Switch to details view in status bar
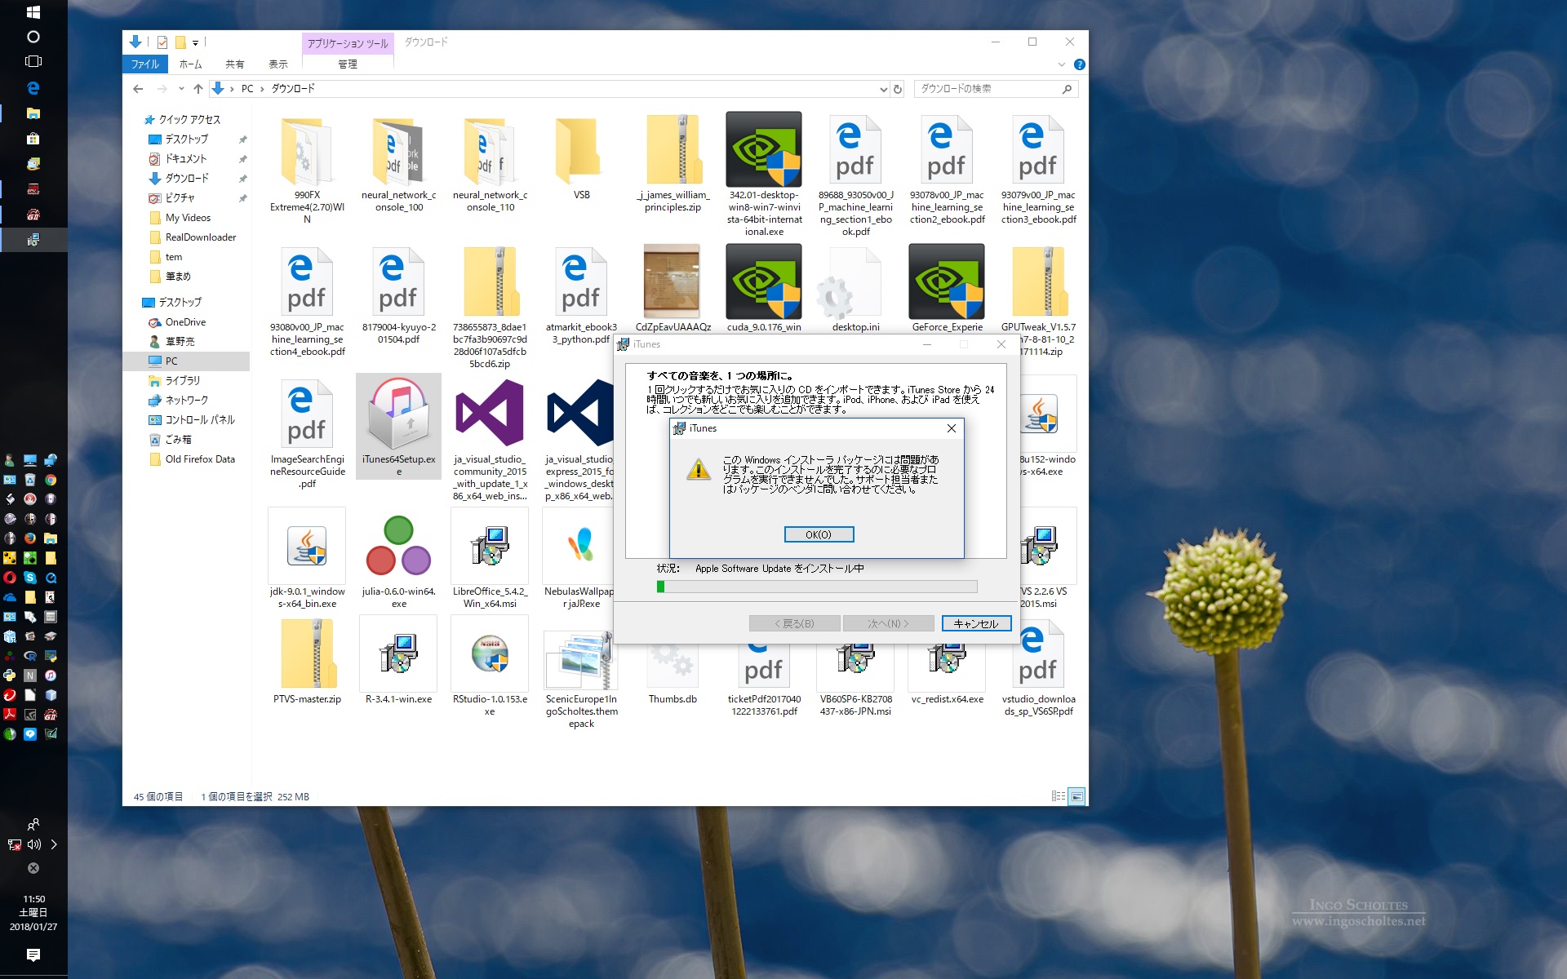This screenshot has width=1567, height=979. pos(1059,796)
